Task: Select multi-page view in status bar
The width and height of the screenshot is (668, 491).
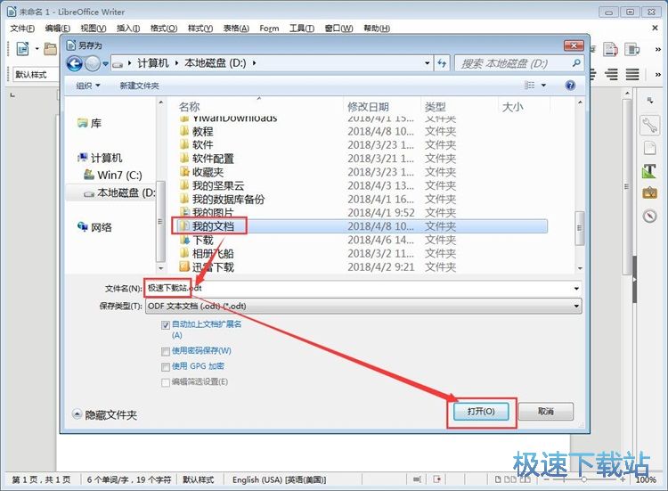Action: pos(510,479)
